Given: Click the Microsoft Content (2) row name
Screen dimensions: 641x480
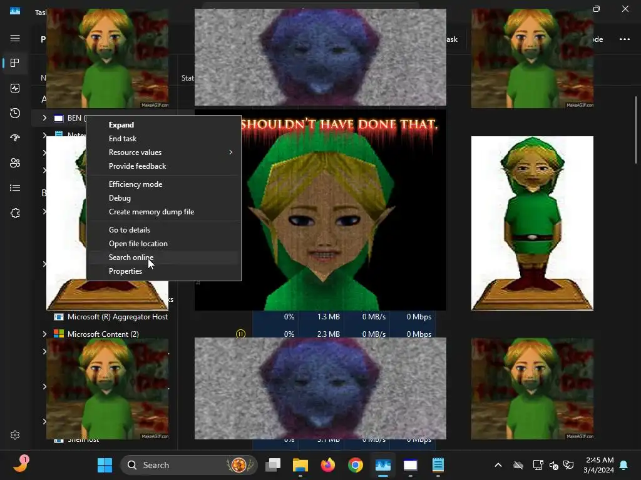Looking at the screenshot, I should point(103,334).
